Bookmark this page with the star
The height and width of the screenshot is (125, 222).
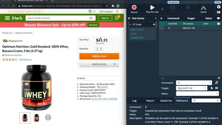pyautogui.click(x=107, y=6)
